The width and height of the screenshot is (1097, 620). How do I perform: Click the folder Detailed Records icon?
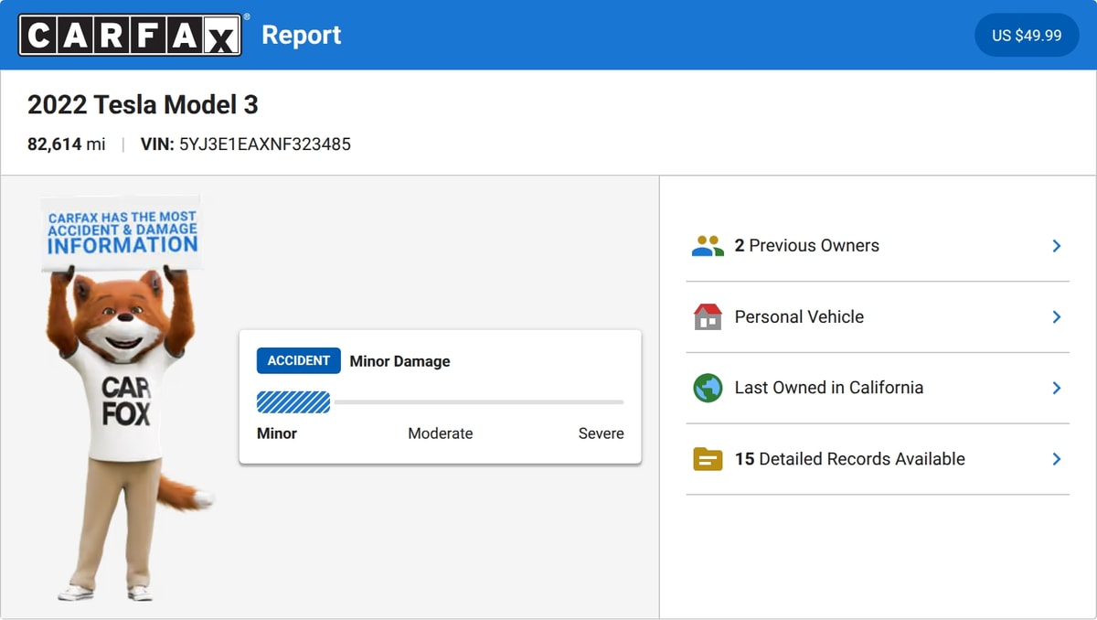[708, 459]
